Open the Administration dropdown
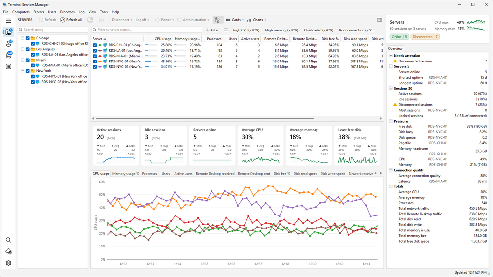The image size is (493, 277). pos(193,20)
